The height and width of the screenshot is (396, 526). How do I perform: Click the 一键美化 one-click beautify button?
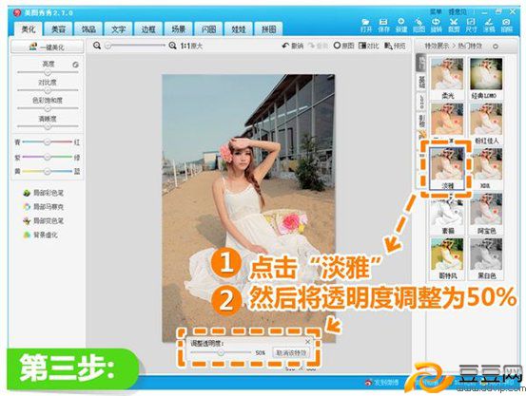pos(47,47)
